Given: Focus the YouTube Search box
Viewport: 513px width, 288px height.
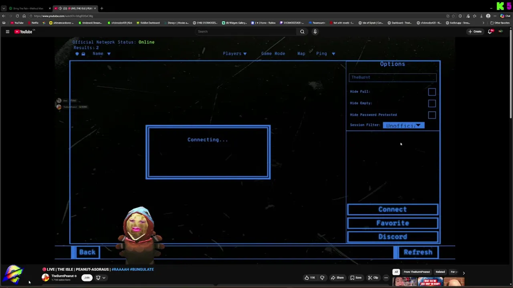Looking at the screenshot, I should click(246, 32).
